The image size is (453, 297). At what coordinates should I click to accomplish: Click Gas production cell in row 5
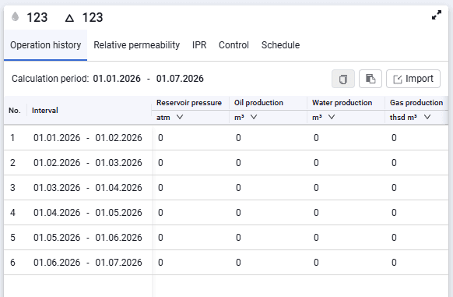tap(416, 238)
